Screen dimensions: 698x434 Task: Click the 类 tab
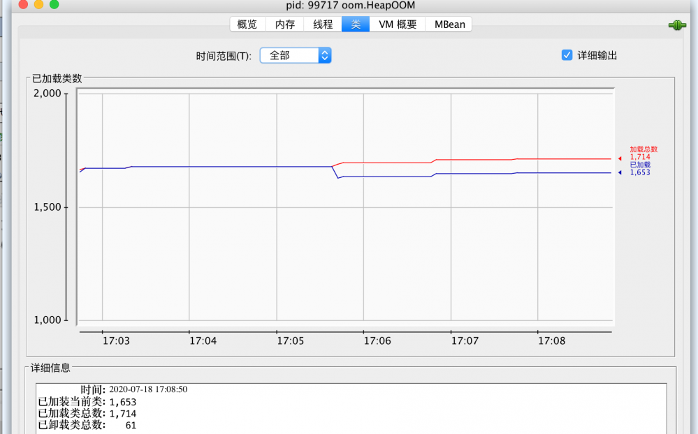[x=356, y=24]
